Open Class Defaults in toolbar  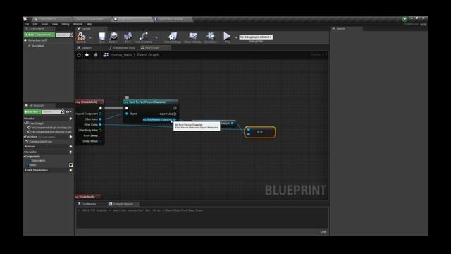coord(192,37)
